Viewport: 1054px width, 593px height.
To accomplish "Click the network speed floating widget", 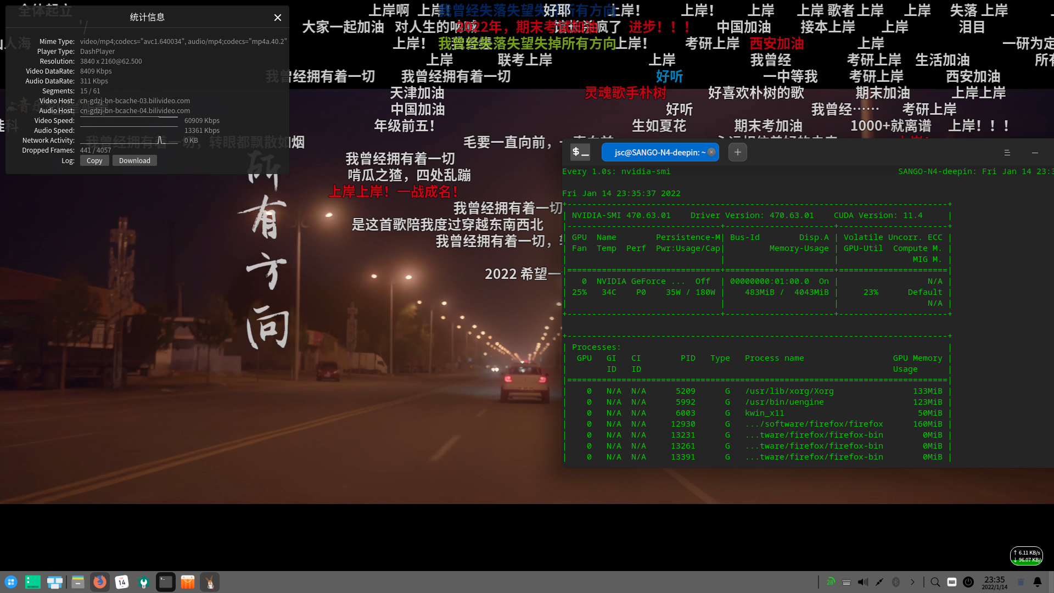I will 1026,556.
